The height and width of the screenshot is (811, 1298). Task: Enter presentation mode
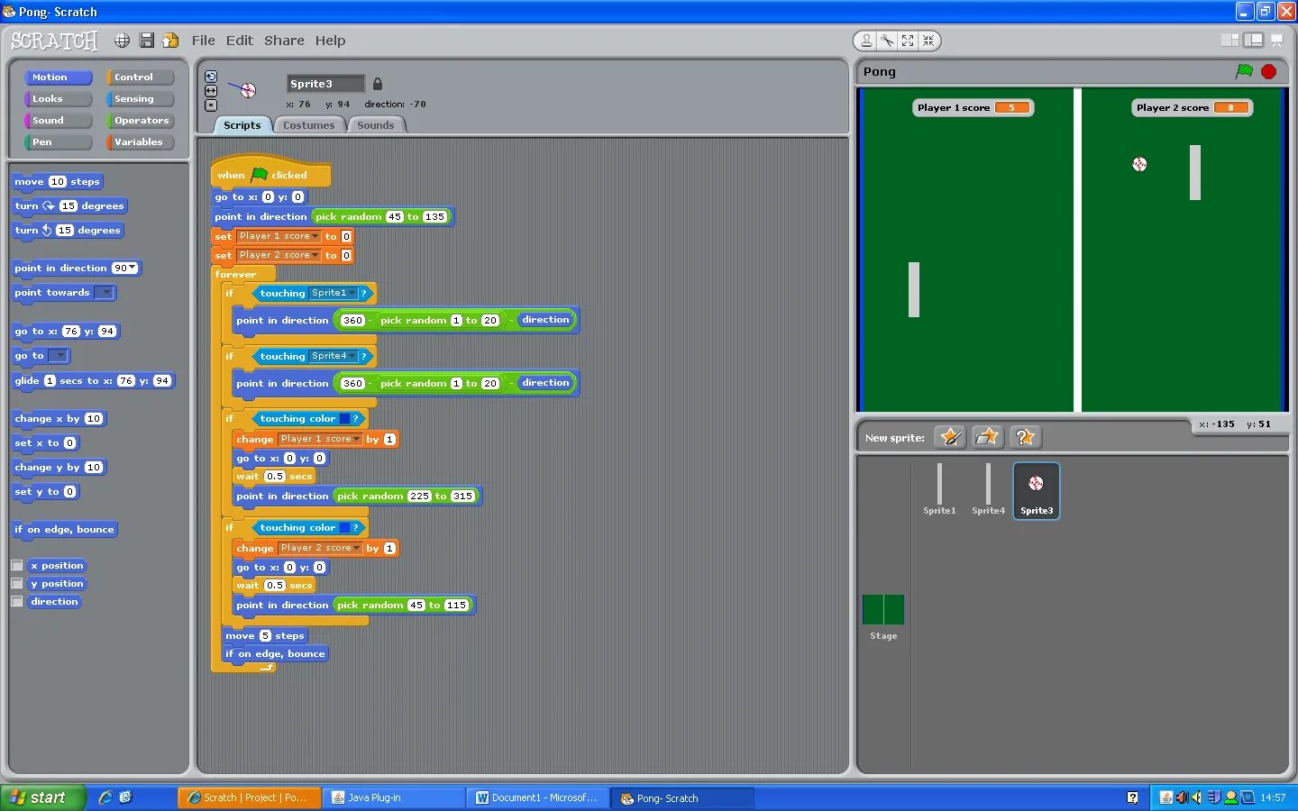[x=1276, y=41]
